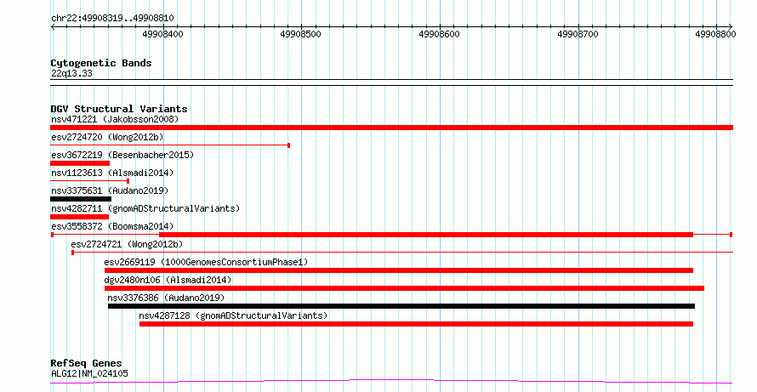Click ruler position 49908500
The height and width of the screenshot is (392, 757).
[301, 34]
